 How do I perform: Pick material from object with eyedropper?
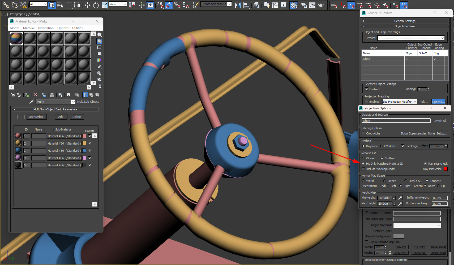[32, 102]
